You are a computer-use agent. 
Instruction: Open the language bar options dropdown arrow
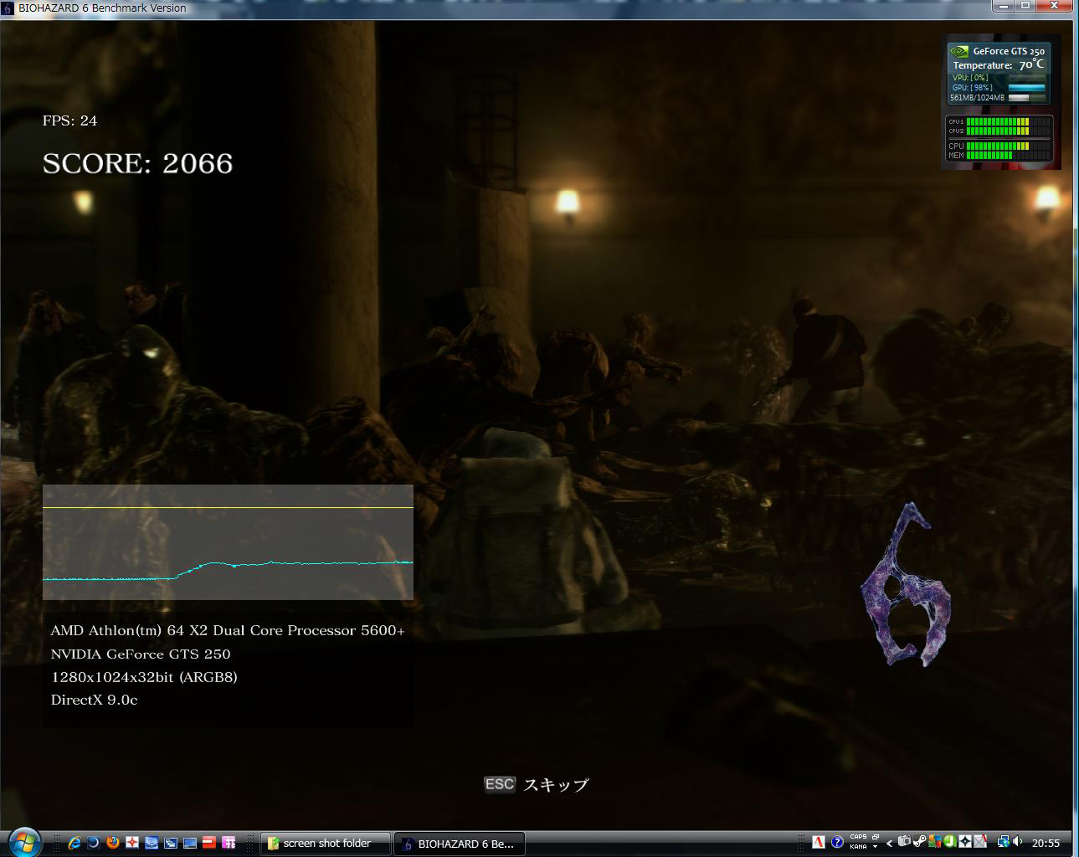[x=875, y=847]
